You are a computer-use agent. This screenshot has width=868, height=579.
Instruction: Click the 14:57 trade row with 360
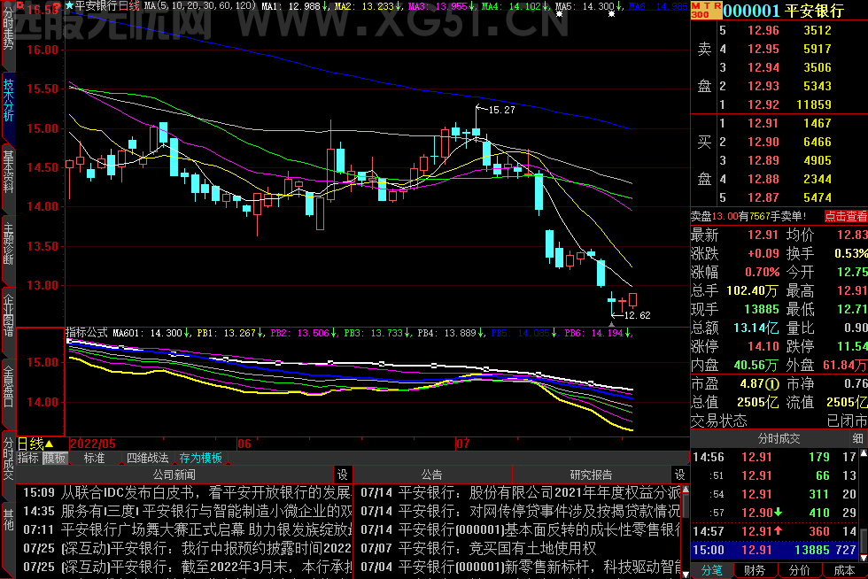point(774,531)
